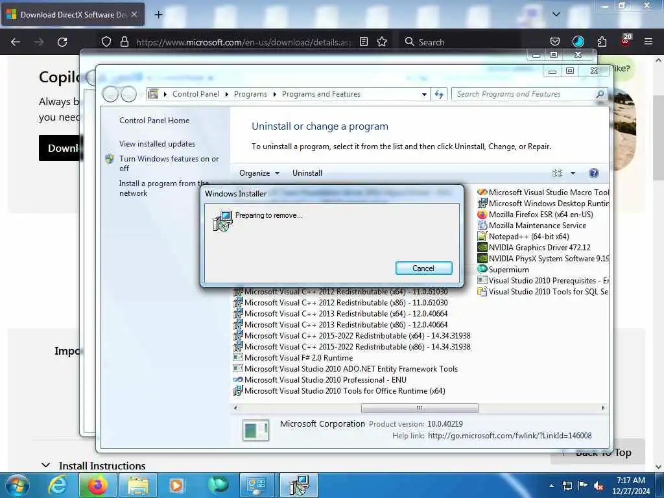Select Visual C++ 2013 Redistributable (x86) entry
The image size is (664, 498).
click(x=340, y=325)
